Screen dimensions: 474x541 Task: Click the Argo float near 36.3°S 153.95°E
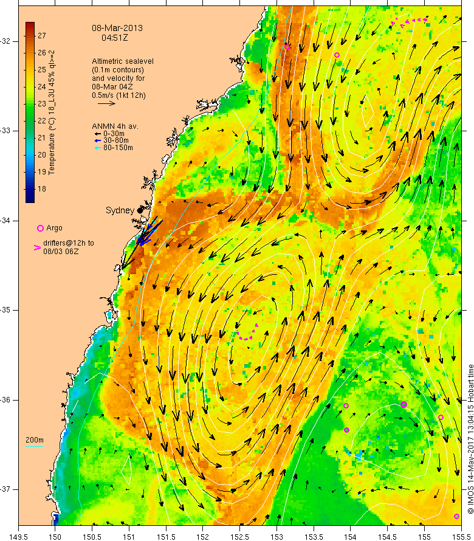coord(347,430)
